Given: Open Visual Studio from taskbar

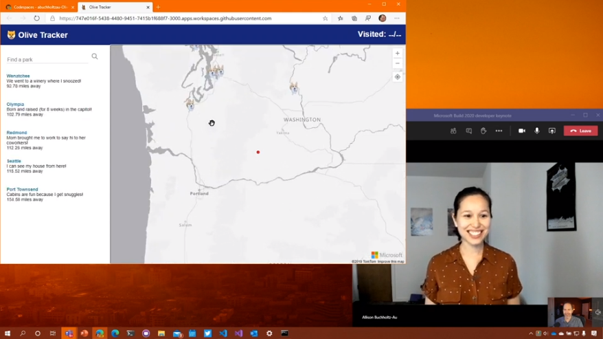Looking at the screenshot, I should 238,333.
